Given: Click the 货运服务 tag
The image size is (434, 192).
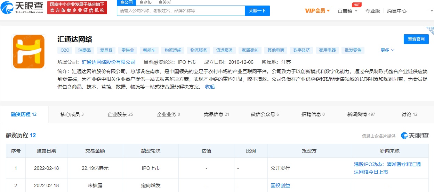Looking at the screenshot, I should tap(224, 50).
